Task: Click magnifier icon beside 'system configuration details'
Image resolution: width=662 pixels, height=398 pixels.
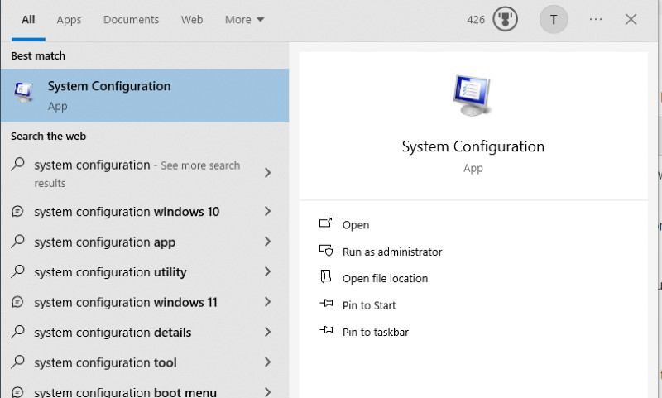Action: point(17,331)
